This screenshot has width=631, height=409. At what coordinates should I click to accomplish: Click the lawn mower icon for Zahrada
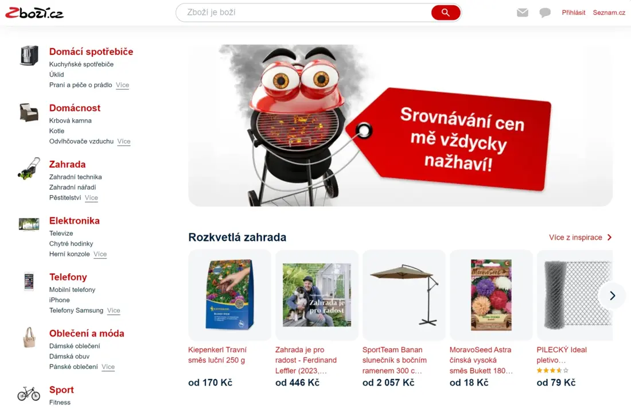tap(29, 168)
